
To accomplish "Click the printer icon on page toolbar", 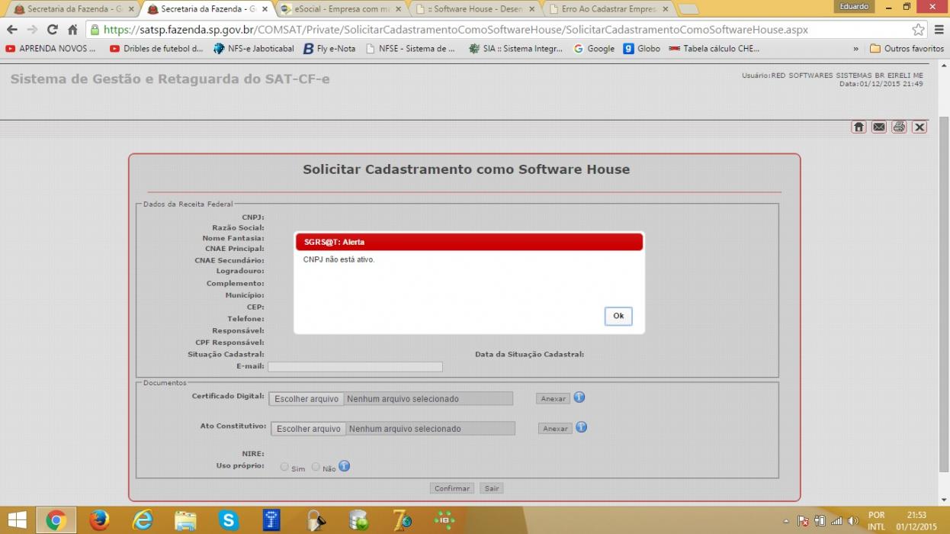I will [899, 127].
